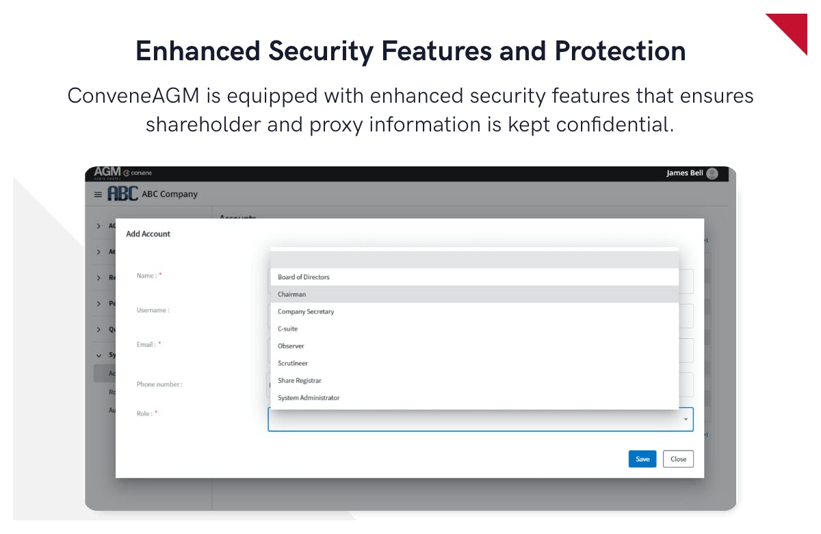This screenshot has width=821, height=534.
Task: Select Board of Directors role
Action: click(x=304, y=277)
